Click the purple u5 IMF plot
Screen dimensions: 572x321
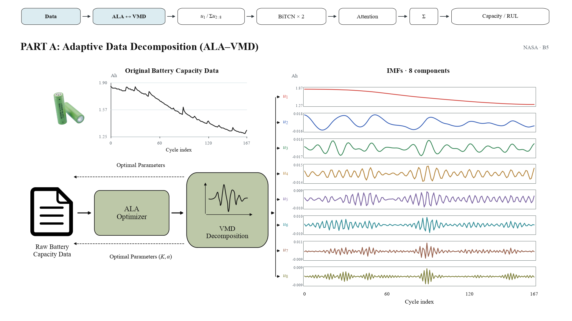419,199
